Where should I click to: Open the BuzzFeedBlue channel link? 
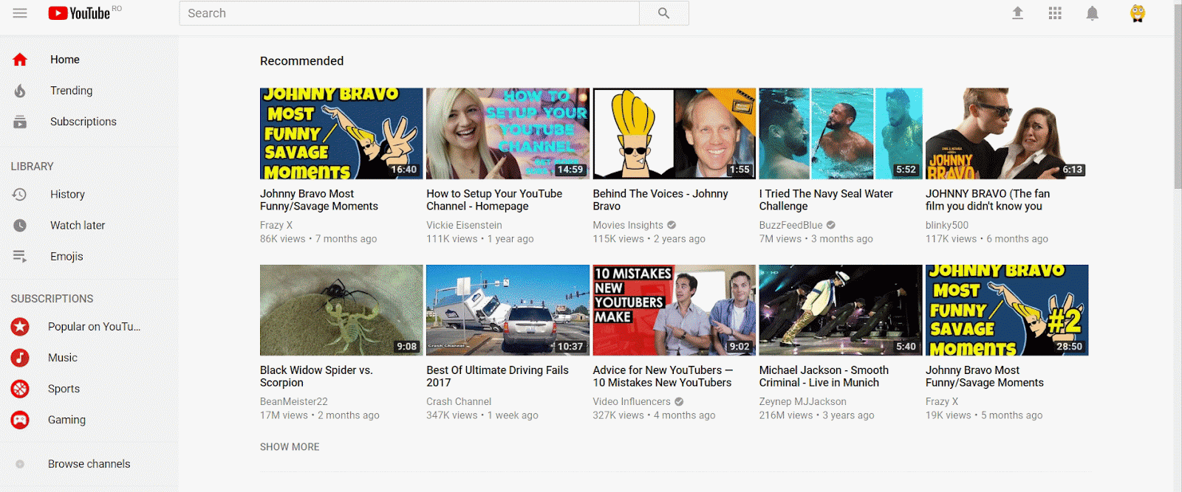pyautogui.click(x=790, y=225)
